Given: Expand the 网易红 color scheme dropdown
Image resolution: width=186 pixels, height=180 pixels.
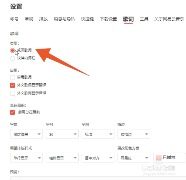Looking at the screenshot, I should [134, 157].
